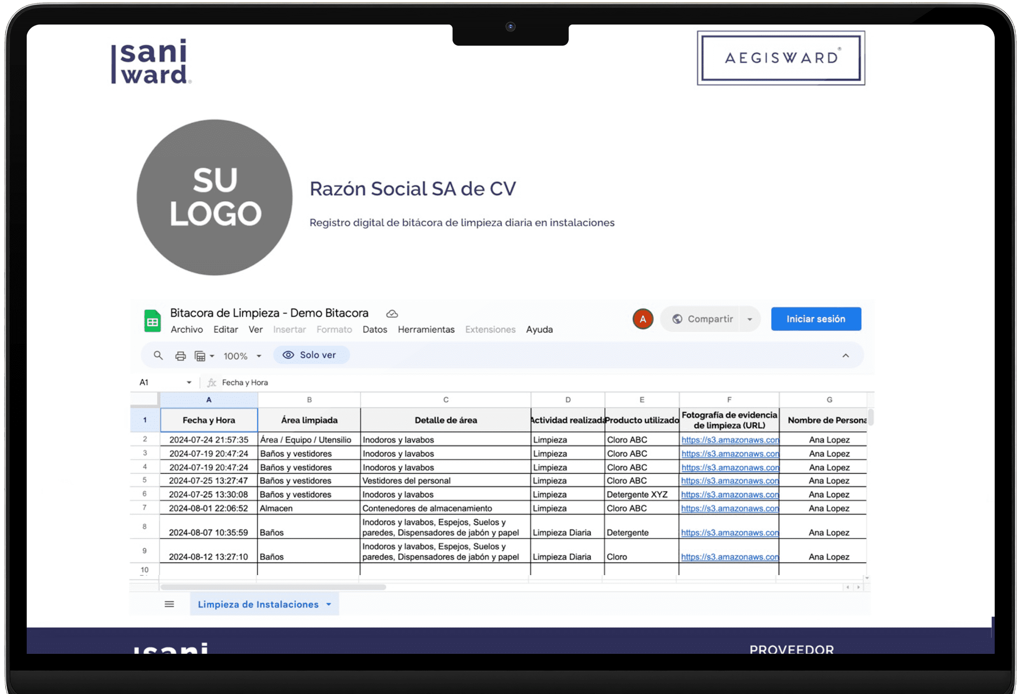Open the Formato menu
Viewport: 1021px width, 694px height.
(x=334, y=329)
